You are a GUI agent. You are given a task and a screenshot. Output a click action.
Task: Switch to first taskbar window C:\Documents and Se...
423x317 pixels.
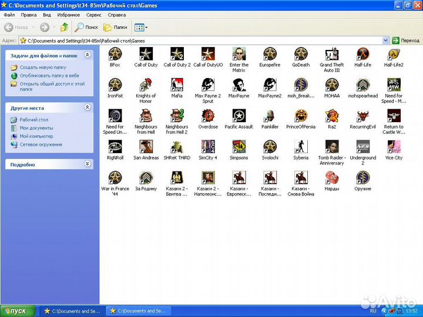[73, 311]
